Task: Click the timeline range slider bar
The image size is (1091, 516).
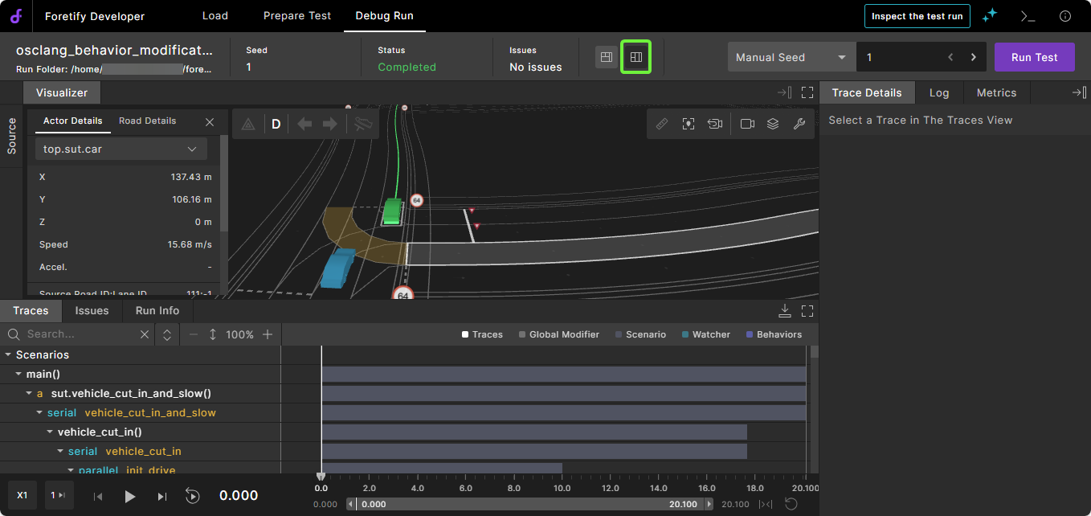Action: [530, 504]
